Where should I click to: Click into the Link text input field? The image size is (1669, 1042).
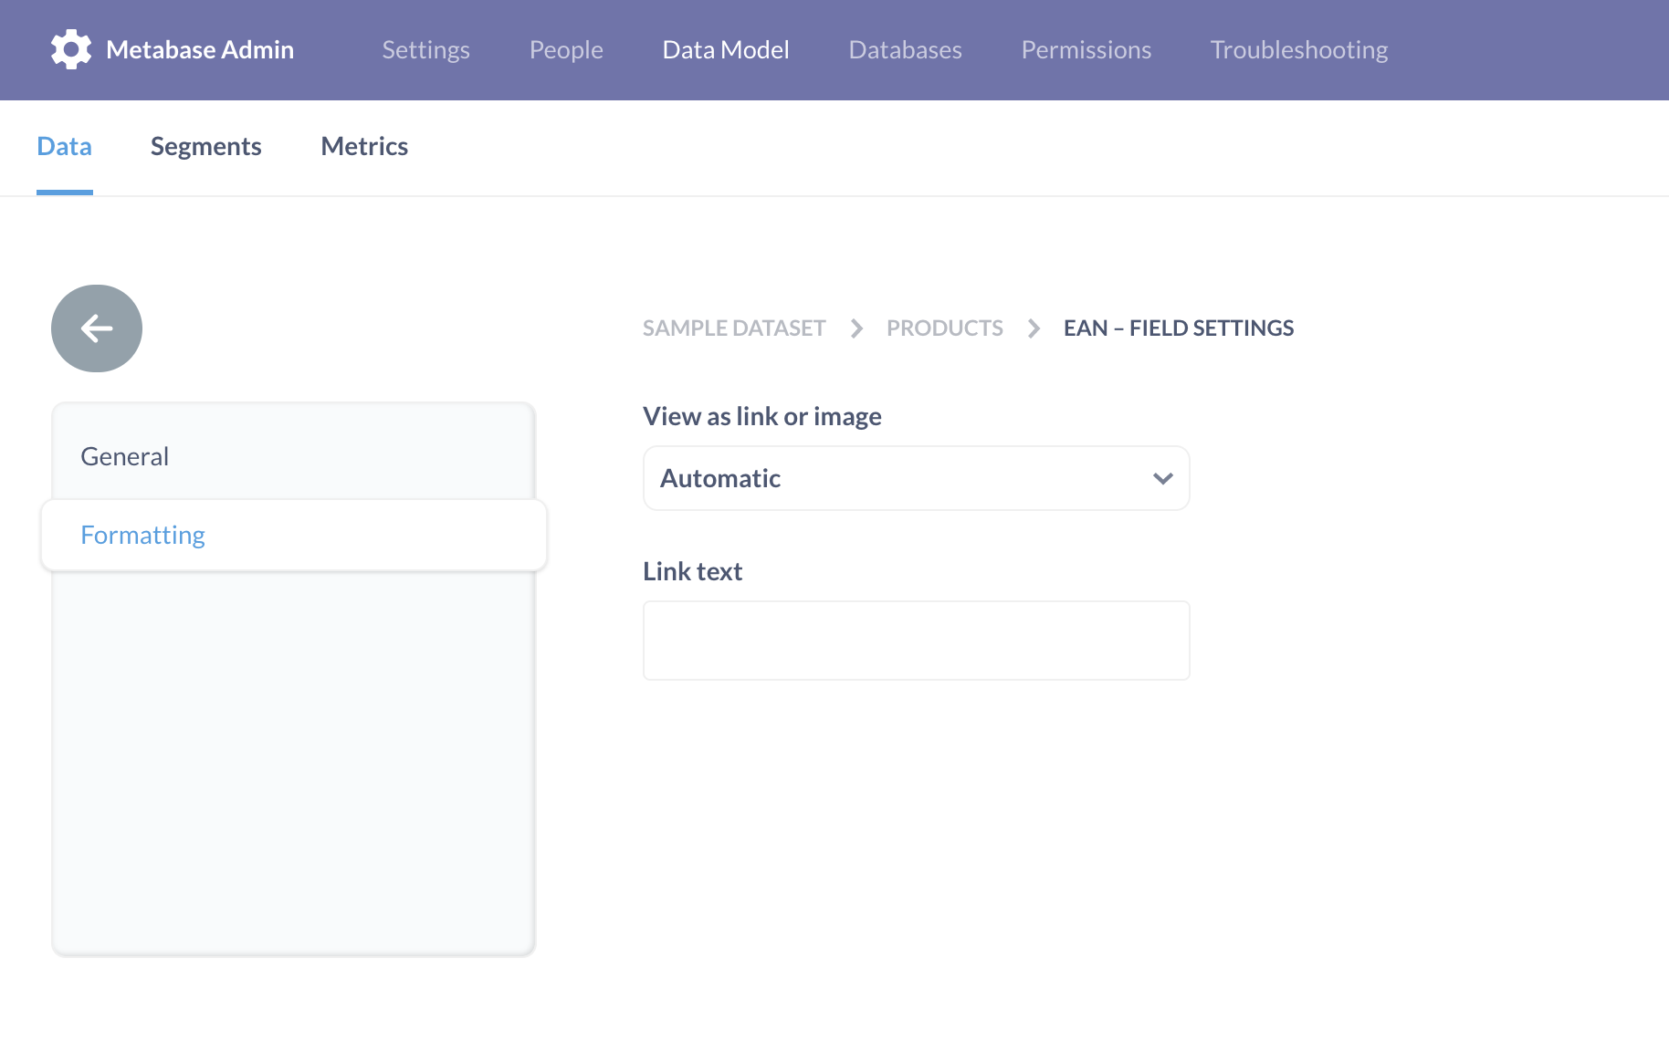point(916,641)
